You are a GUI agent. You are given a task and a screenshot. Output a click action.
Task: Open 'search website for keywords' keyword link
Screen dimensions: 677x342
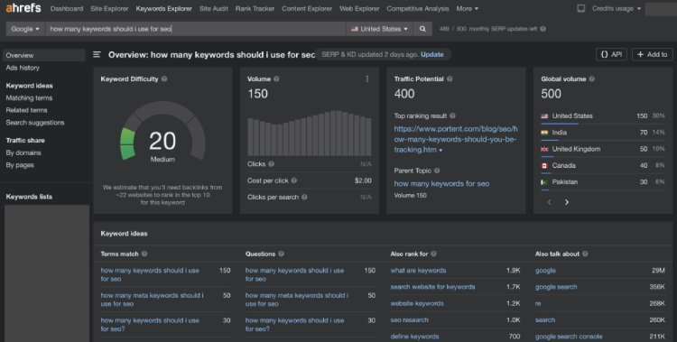(432, 287)
